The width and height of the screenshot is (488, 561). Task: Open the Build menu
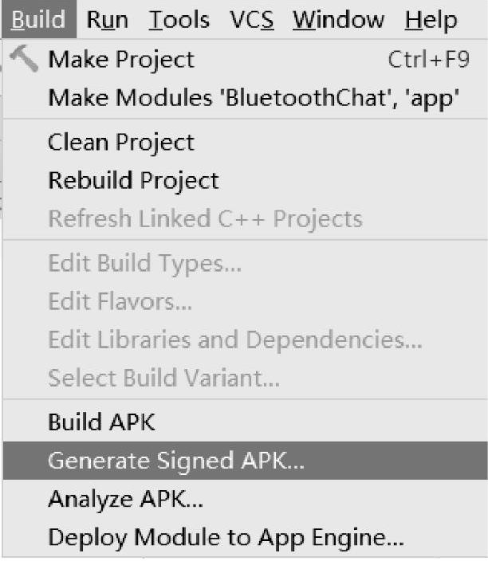pyautogui.click(x=39, y=19)
